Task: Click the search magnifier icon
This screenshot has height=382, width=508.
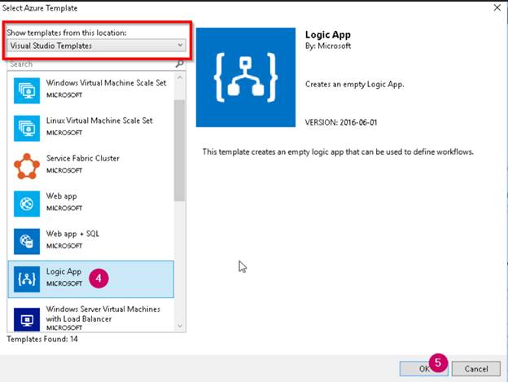Action: click(x=179, y=64)
